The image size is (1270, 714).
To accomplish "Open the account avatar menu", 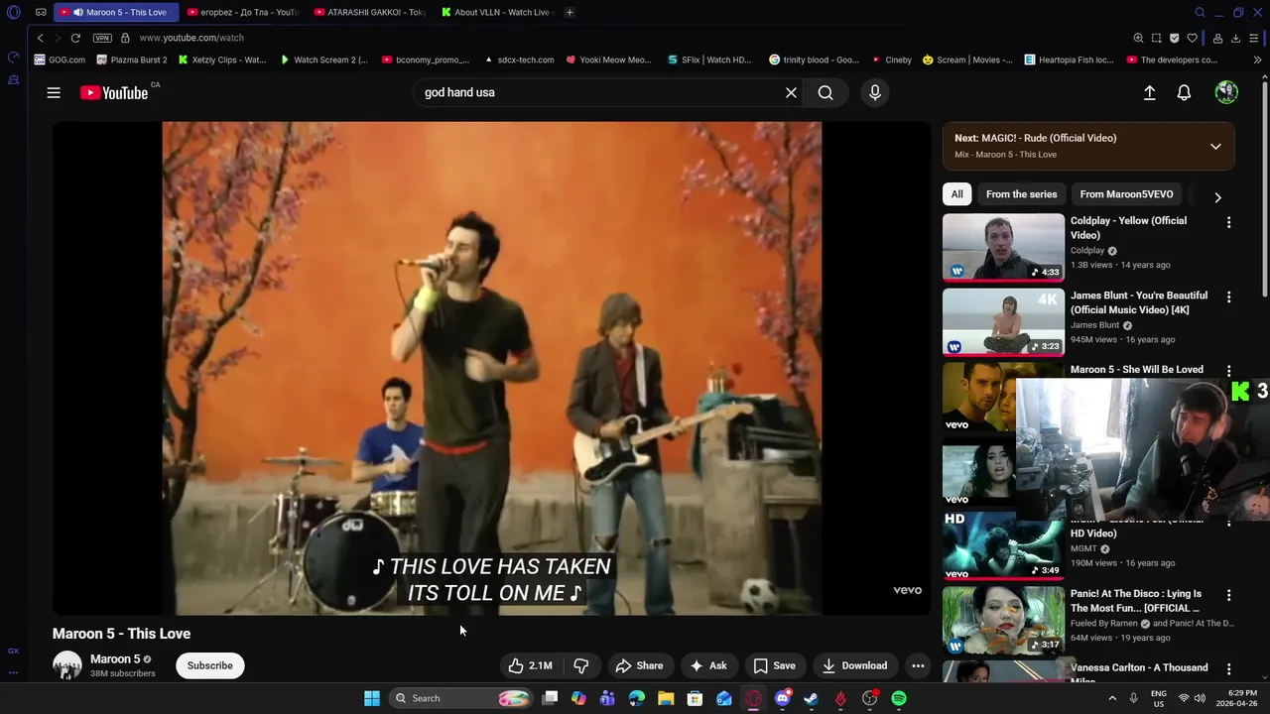I will 1226,92.
